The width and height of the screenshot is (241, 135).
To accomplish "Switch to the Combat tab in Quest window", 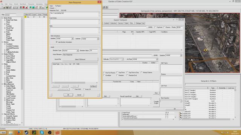I will tap(106, 23).
